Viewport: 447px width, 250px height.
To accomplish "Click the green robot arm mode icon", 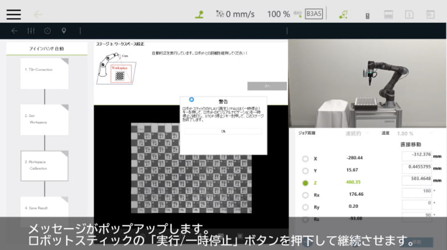I will 343,14.
